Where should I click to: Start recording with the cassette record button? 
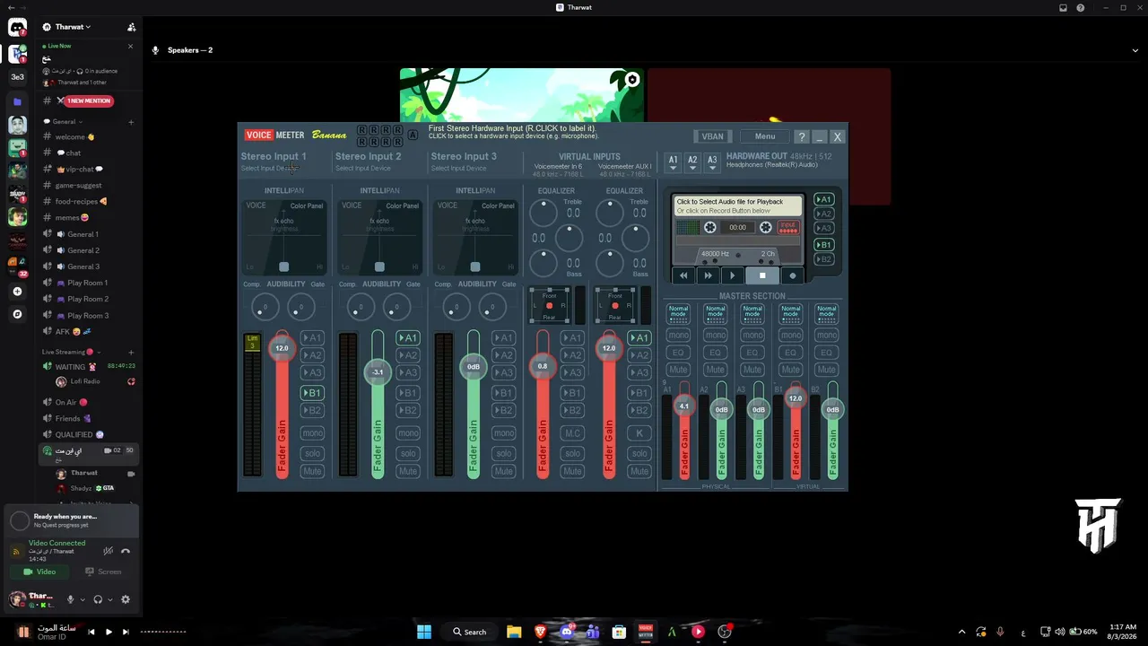(x=792, y=275)
